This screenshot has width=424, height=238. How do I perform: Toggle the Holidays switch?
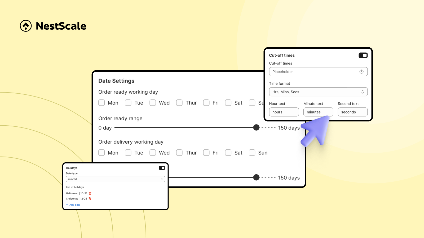click(162, 168)
